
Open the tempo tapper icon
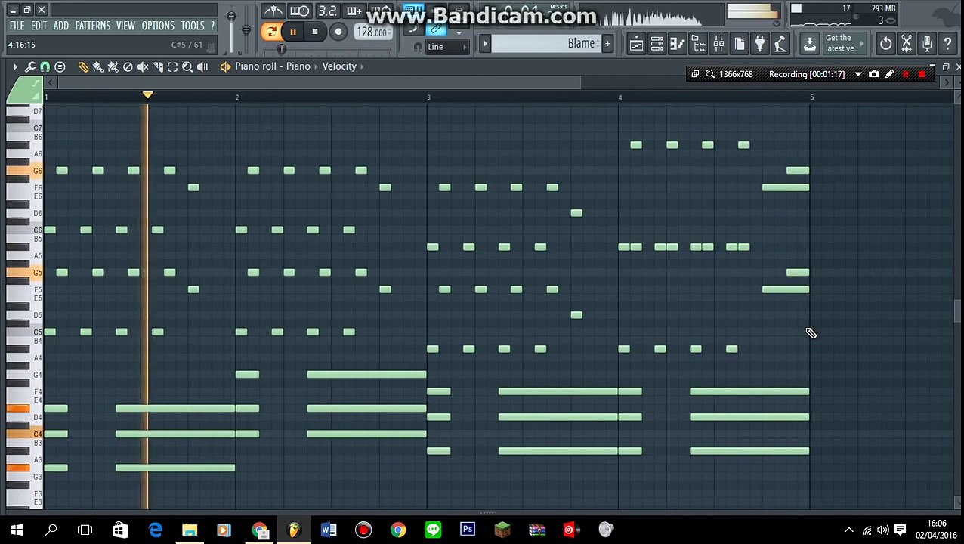(x=780, y=45)
